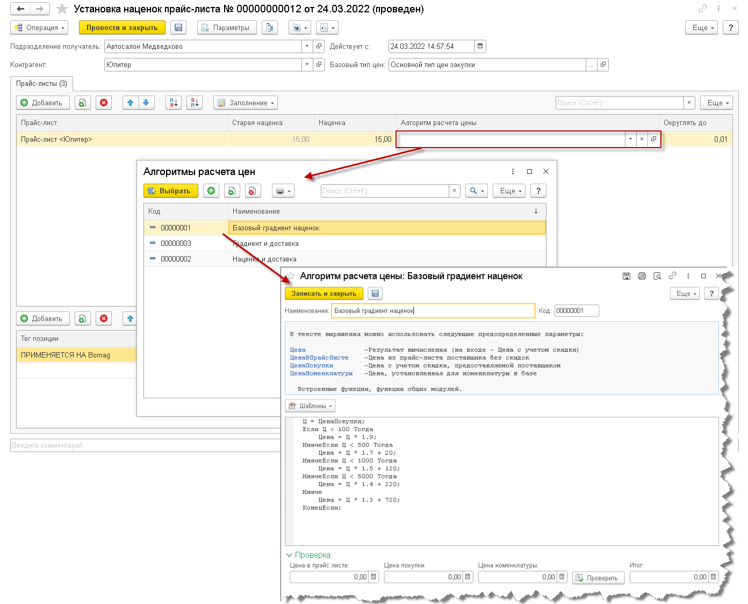Open the calendar picker for Действует с

480,46
